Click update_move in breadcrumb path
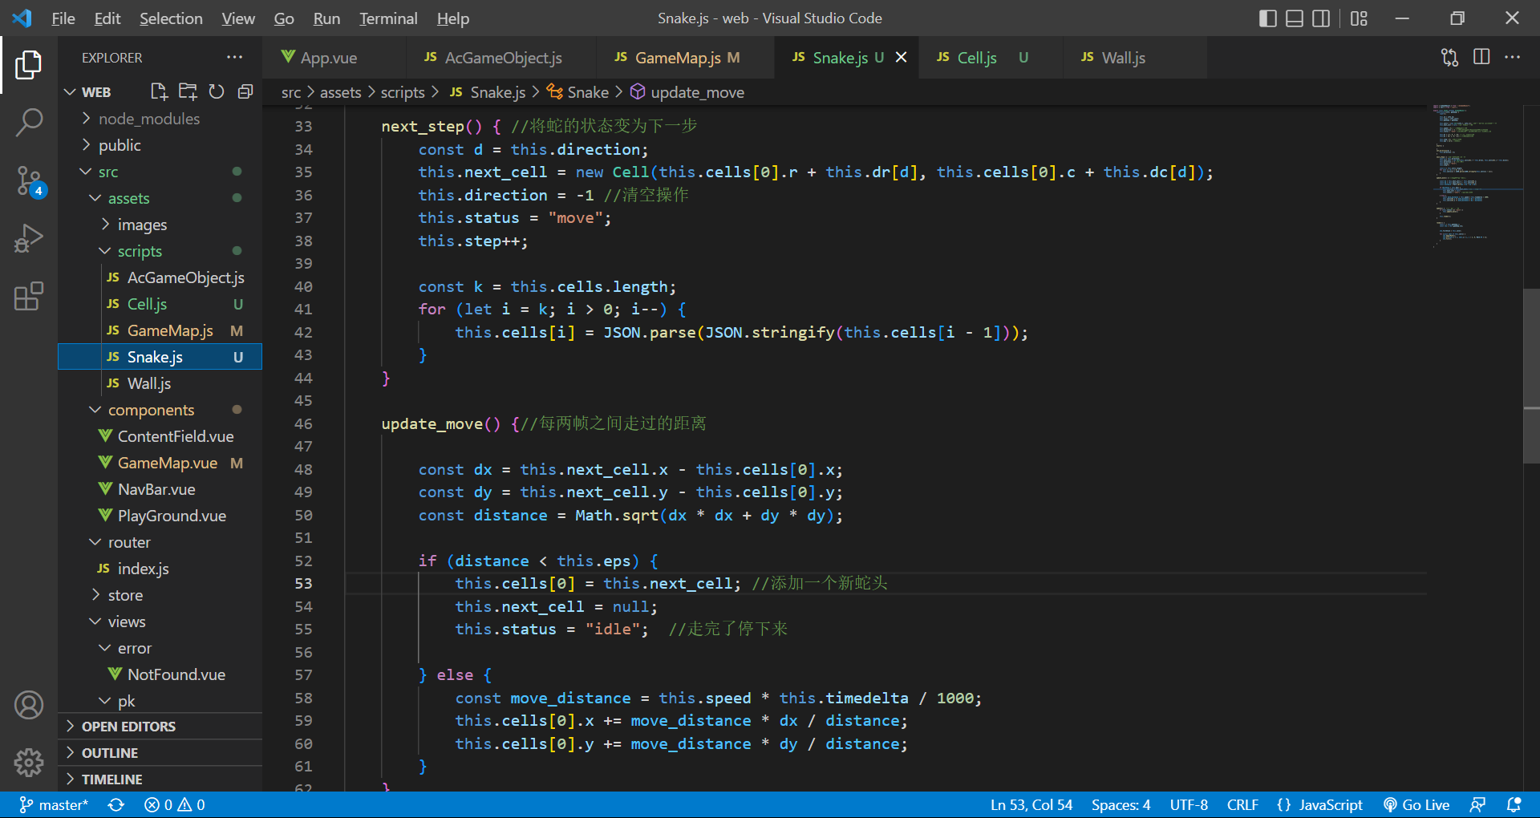 point(697,92)
